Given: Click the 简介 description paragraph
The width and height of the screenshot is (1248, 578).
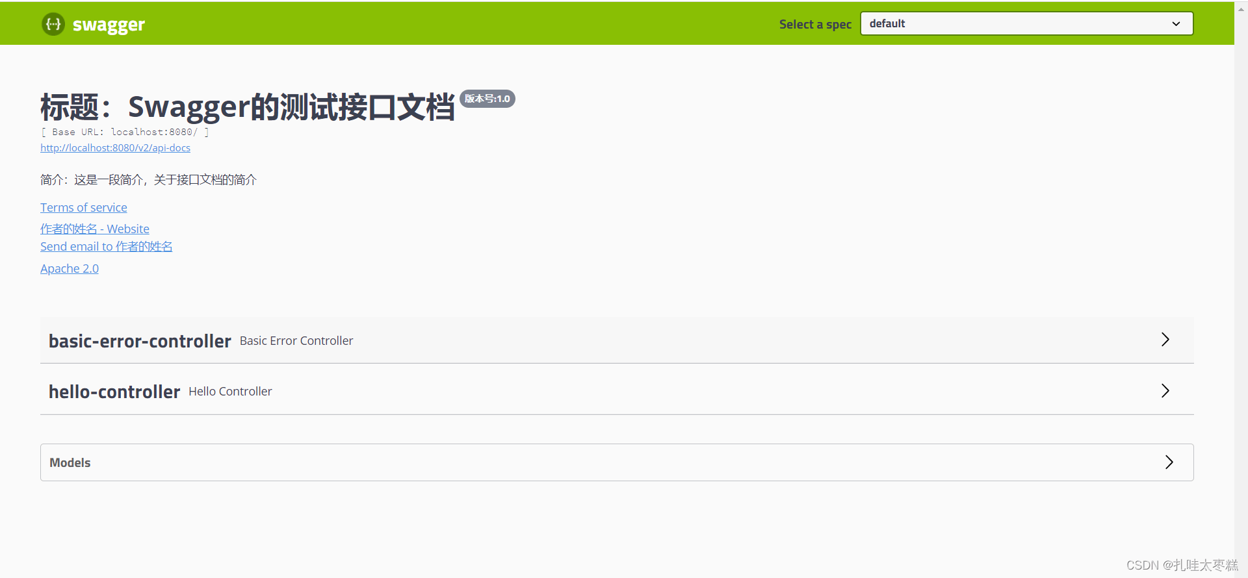Looking at the screenshot, I should [x=148, y=180].
